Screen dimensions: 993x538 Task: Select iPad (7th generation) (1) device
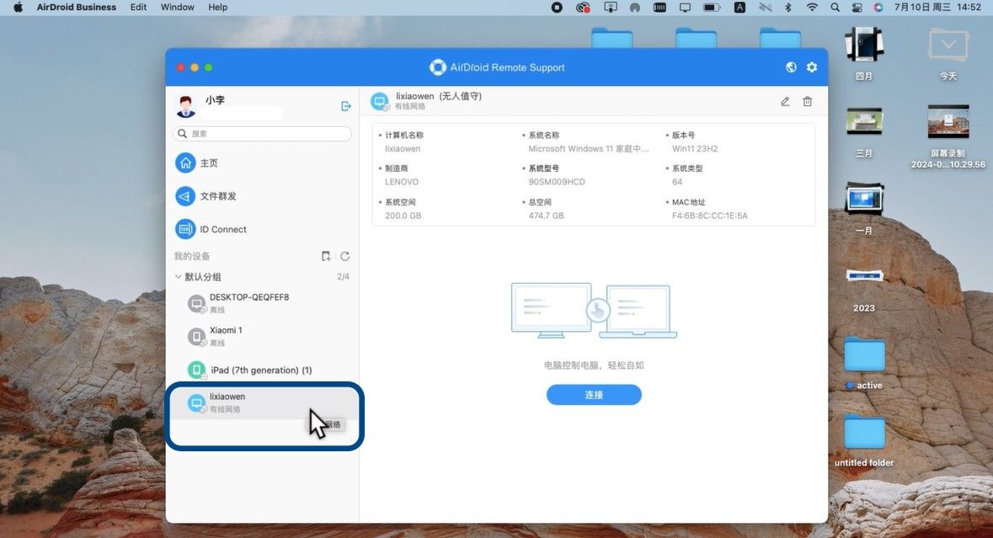(x=262, y=370)
